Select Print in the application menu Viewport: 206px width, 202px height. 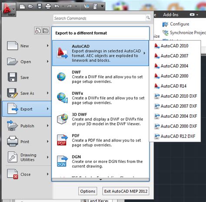[x=27, y=142]
